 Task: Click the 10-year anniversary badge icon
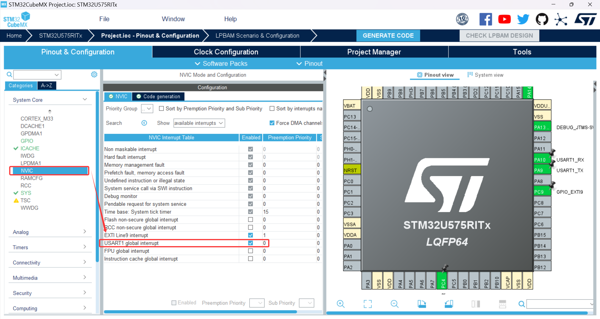tap(462, 19)
